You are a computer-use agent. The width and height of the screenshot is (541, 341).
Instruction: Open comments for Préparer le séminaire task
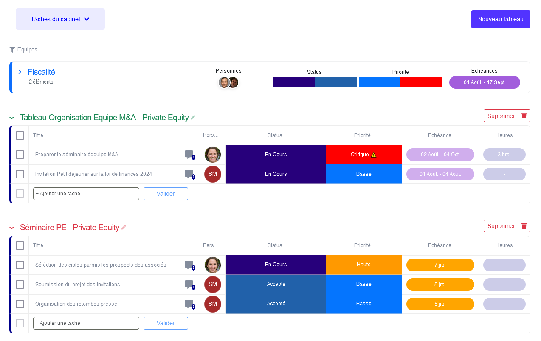(x=189, y=155)
